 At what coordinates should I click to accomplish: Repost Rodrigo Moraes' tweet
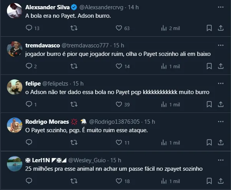point(74,143)
